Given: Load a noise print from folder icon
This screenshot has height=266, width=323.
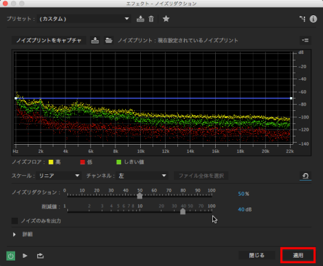Looking at the screenshot, I should (109, 41).
